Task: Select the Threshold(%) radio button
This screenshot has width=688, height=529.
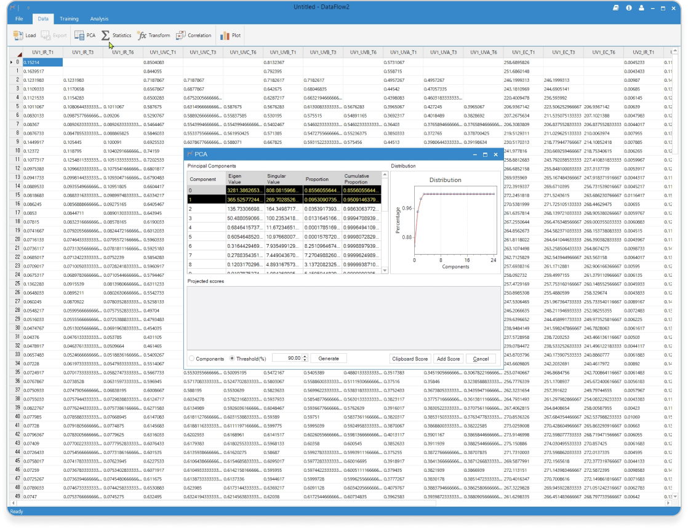Action: [232, 359]
